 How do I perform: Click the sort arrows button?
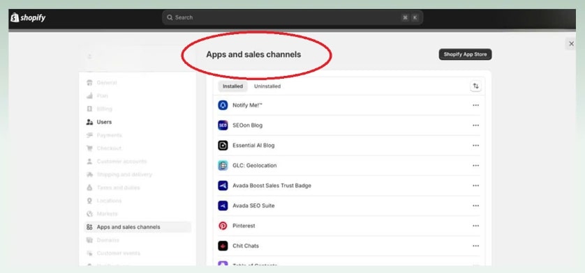pyautogui.click(x=475, y=86)
